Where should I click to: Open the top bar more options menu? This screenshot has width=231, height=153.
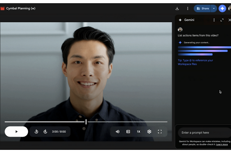pos(187,8)
